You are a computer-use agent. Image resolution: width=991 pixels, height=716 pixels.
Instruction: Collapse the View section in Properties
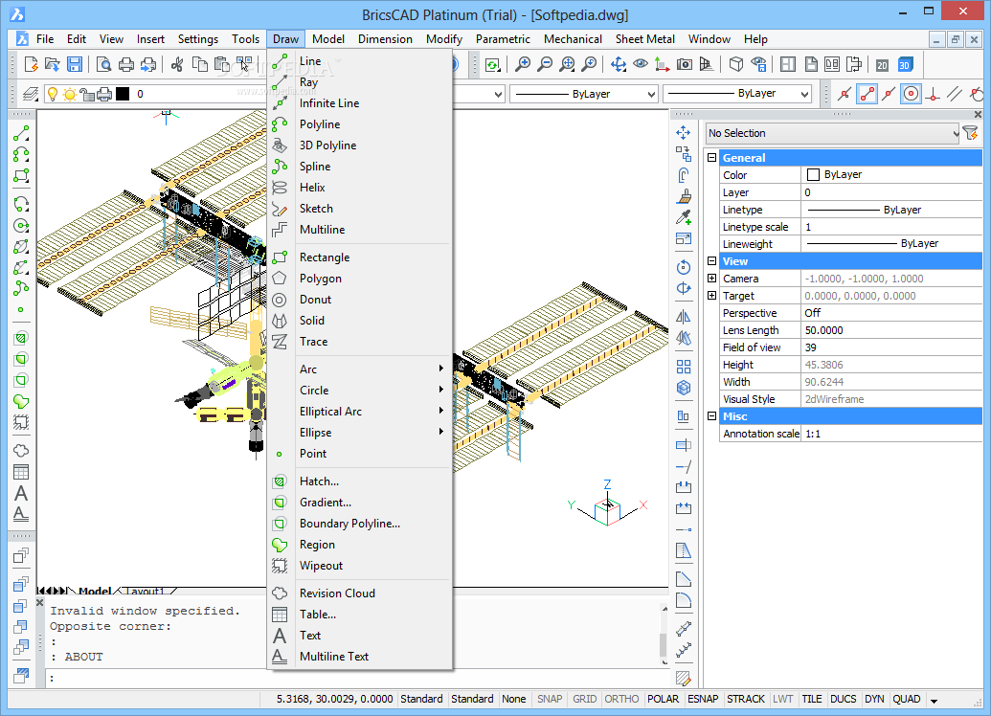[x=711, y=261]
